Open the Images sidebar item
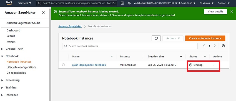 click(x=11, y=41)
